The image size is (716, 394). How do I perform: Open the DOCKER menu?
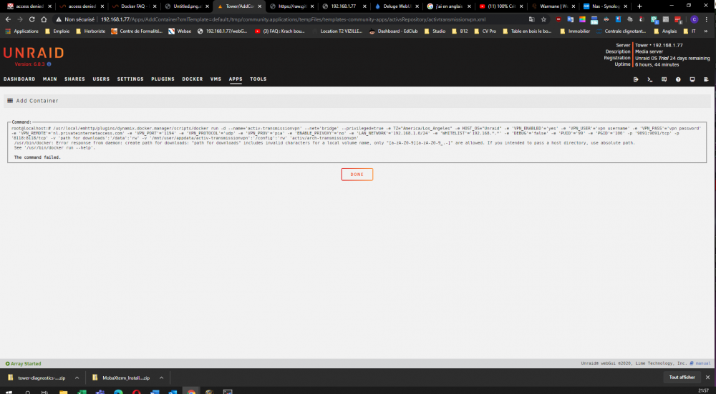click(x=192, y=79)
